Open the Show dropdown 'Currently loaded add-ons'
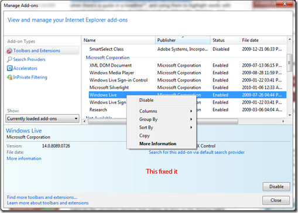 (x=42, y=119)
